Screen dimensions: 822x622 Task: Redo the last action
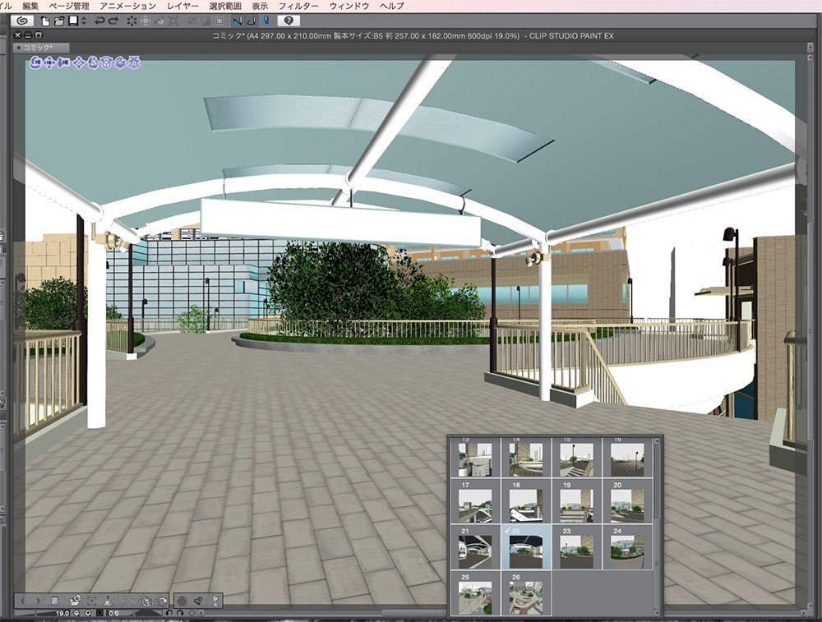point(113,21)
